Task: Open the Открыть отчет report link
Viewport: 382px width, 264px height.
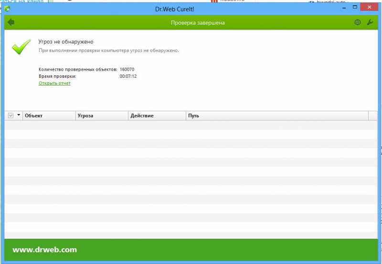Action: pos(54,83)
